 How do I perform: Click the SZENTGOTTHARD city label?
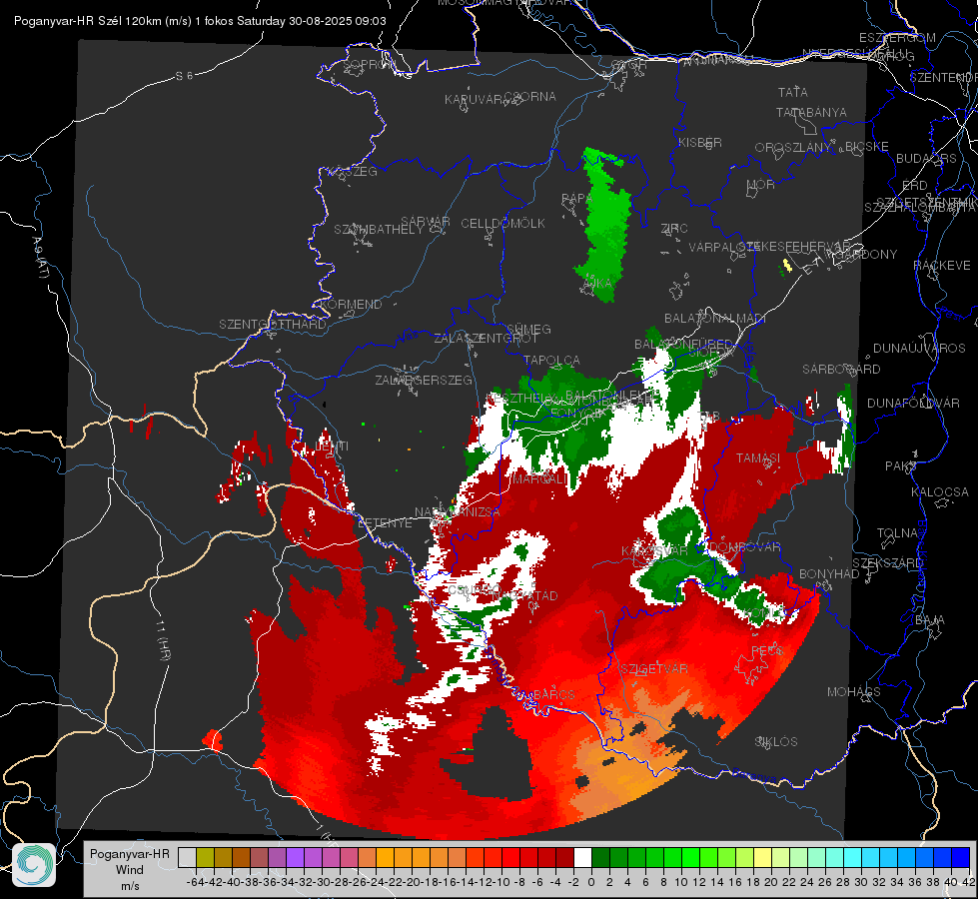click(273, 325)
